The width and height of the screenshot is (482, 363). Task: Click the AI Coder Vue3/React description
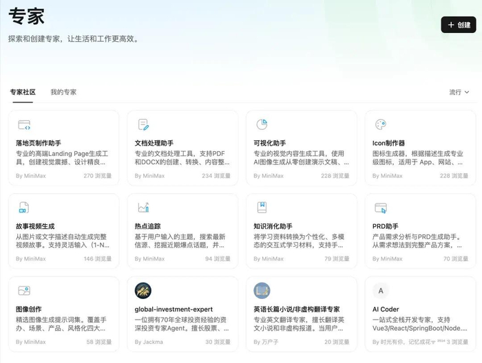coord(420,324)
